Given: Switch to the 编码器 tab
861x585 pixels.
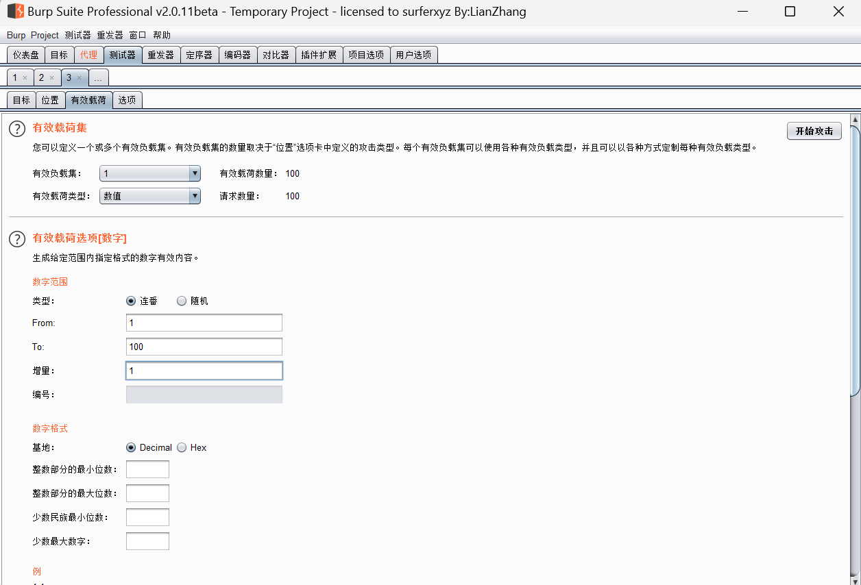Looking at the screenshot, I should coord(238,55).
